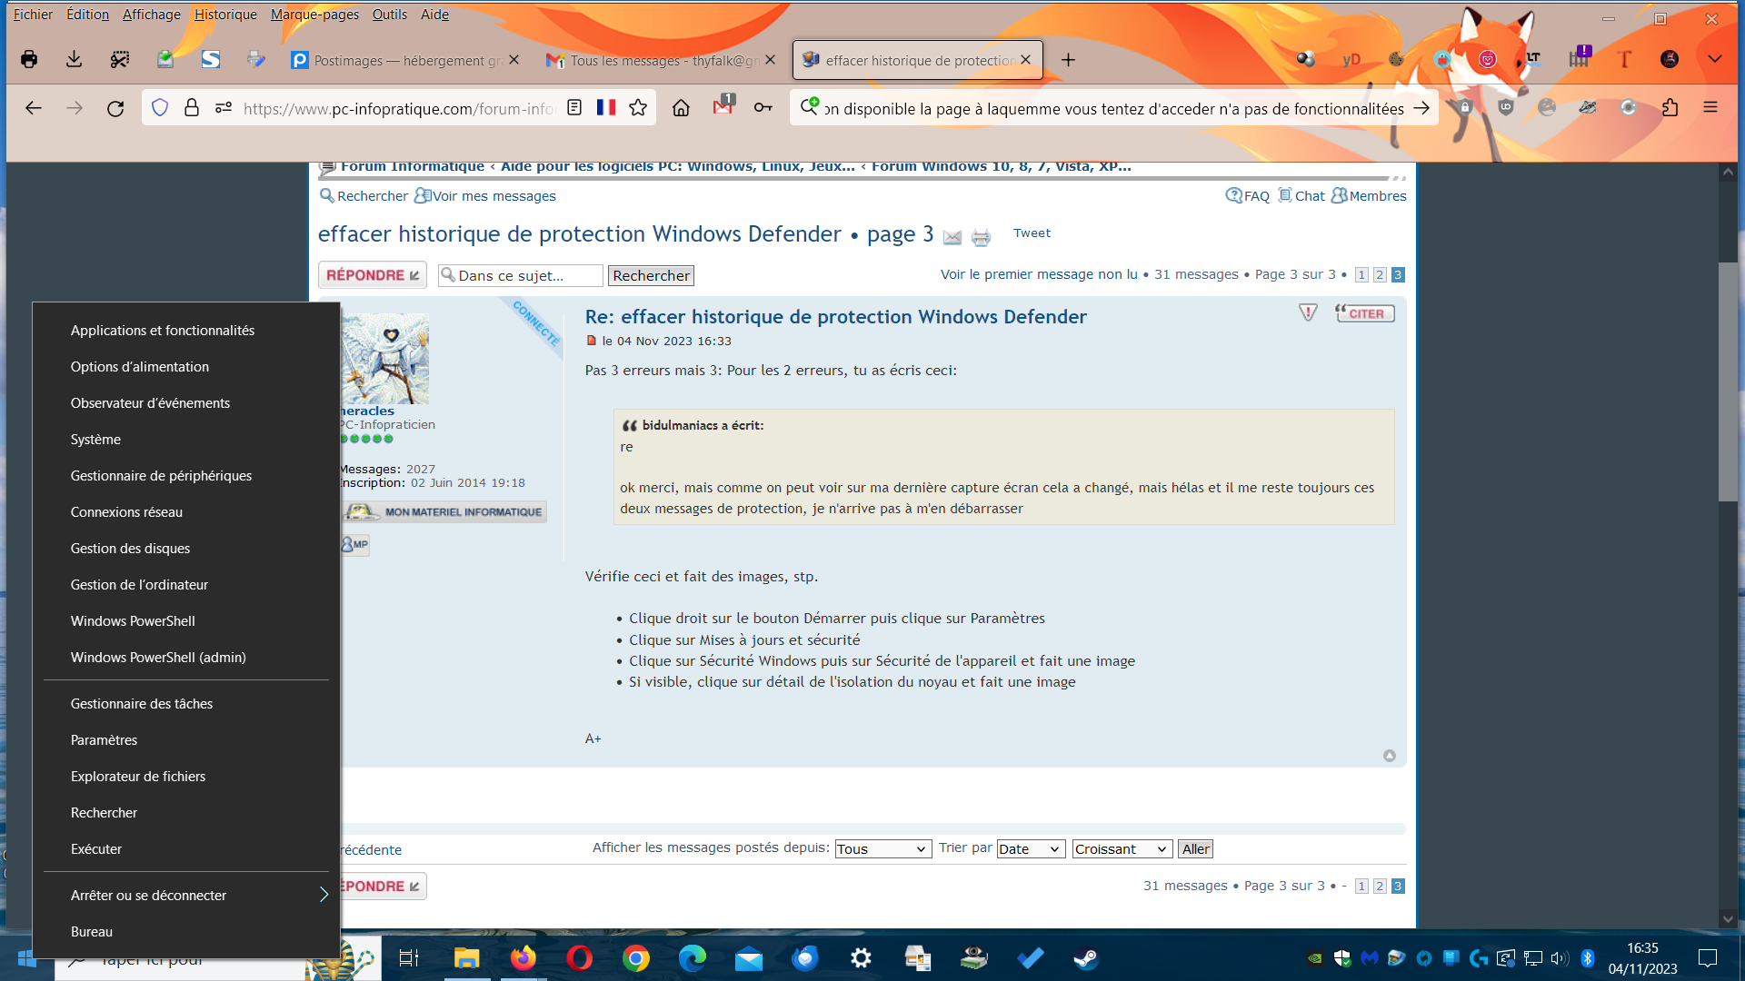
Task: Toggle reader view icon in address bar
Action: click(574, 108)
